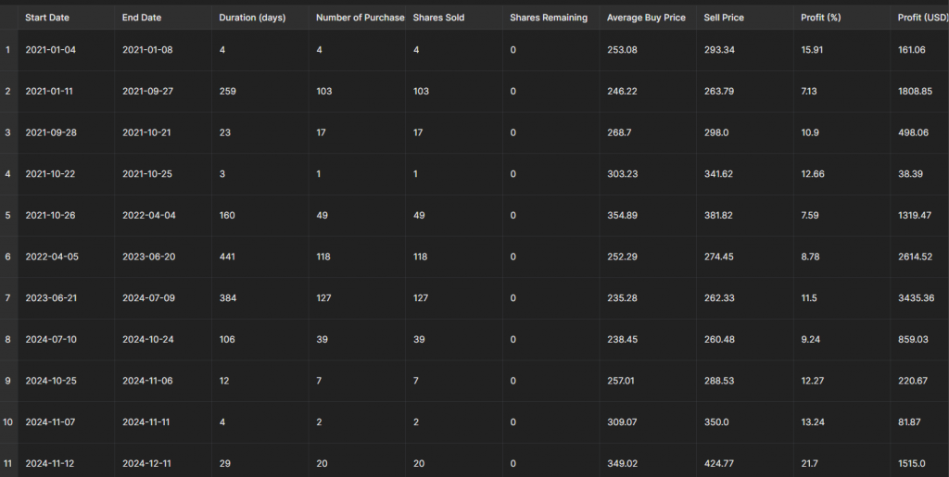Select row number 11 index cell
This screenshot has height=477, width=949.
(8, 464)
